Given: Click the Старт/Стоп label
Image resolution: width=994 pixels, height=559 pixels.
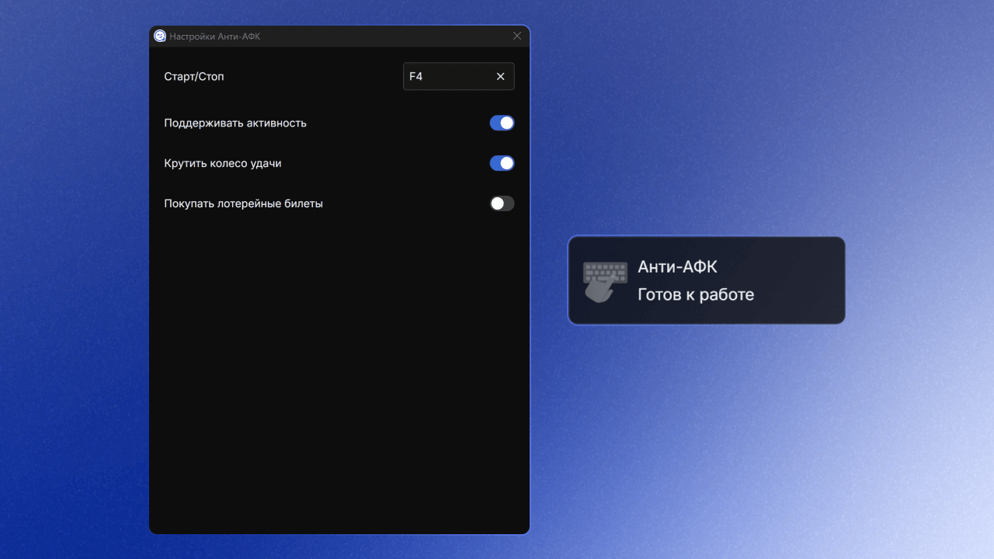Looking at the screenshot, I should (194, 77).
